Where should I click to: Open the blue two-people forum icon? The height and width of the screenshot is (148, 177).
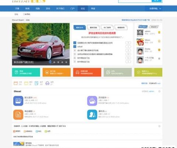[x=92, y=115]
